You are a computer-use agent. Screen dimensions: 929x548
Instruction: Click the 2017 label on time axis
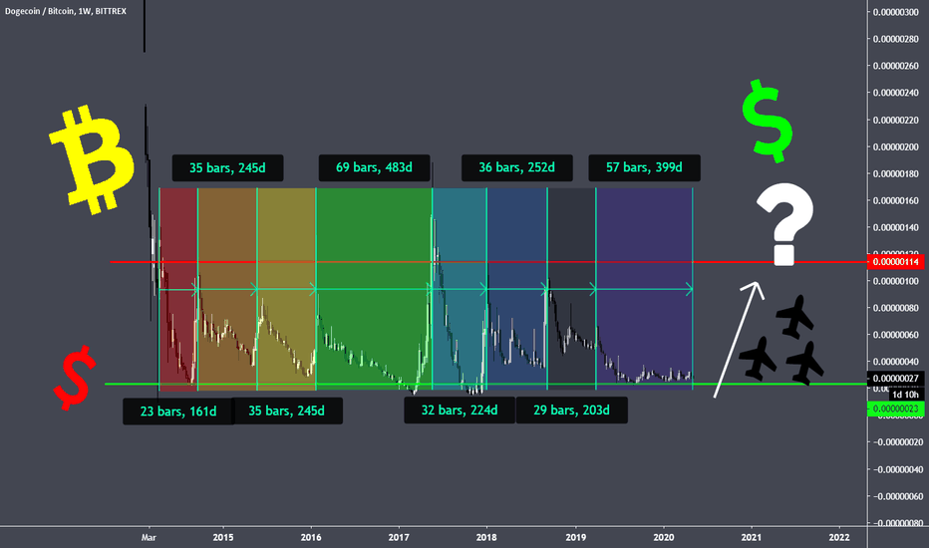click(x=399, y=537)
